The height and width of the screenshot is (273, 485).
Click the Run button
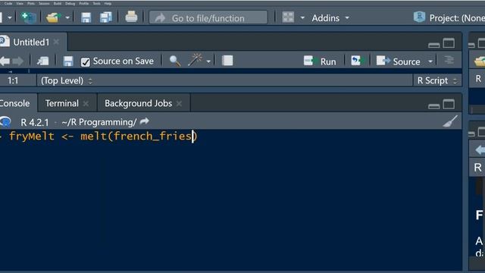pos(320,61)
